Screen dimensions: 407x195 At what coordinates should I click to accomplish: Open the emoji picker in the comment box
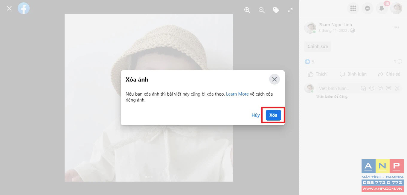372,88
